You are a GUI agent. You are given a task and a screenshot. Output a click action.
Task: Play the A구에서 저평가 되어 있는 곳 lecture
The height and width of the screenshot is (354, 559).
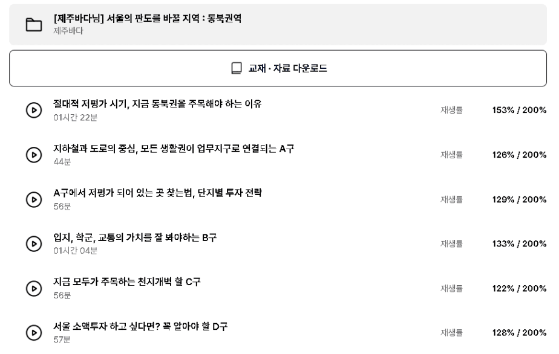coord(34,199)
